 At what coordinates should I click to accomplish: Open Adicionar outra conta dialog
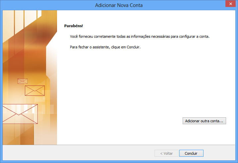204,121
